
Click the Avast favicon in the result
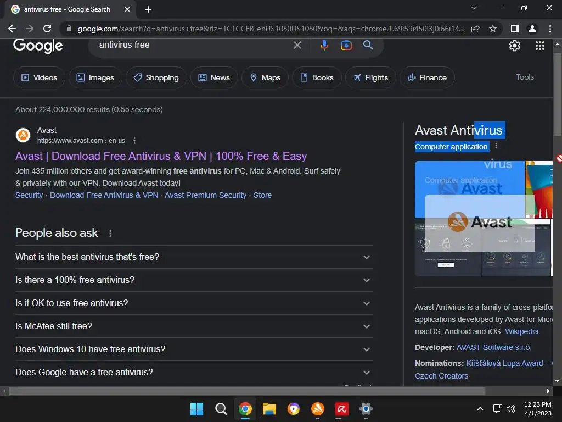click(23, 135)
